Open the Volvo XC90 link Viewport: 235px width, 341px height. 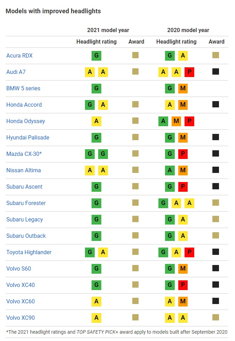(x=21, y=318)
